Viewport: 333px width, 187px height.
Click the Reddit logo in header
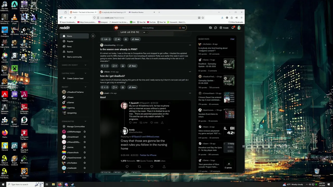65,28
